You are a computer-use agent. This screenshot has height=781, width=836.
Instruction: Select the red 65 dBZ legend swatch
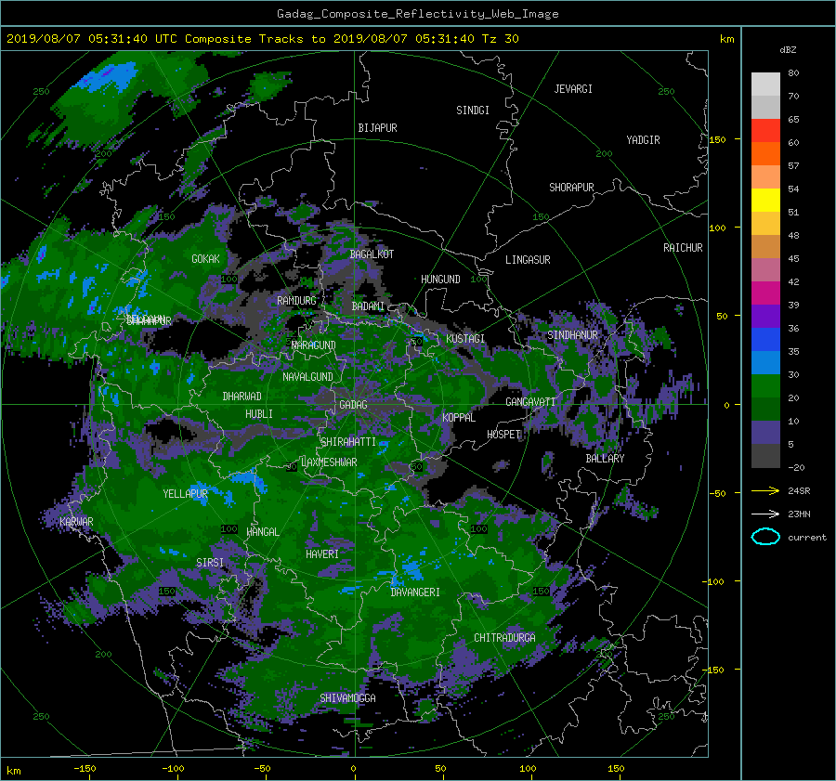(x=765, y=130)
